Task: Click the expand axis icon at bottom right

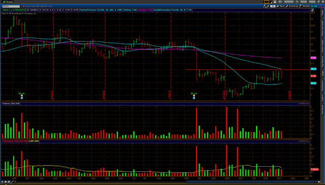Action: click(x=319, y=182)
